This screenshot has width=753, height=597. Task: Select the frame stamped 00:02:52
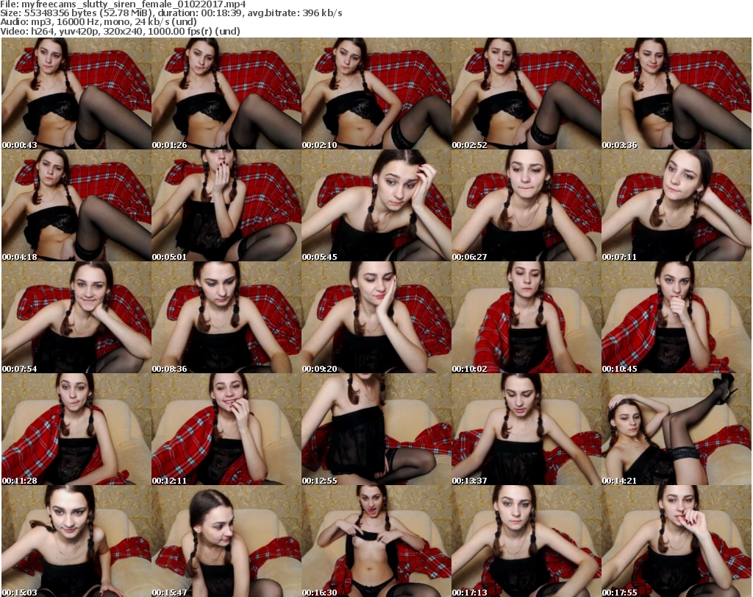pos(526,93)
